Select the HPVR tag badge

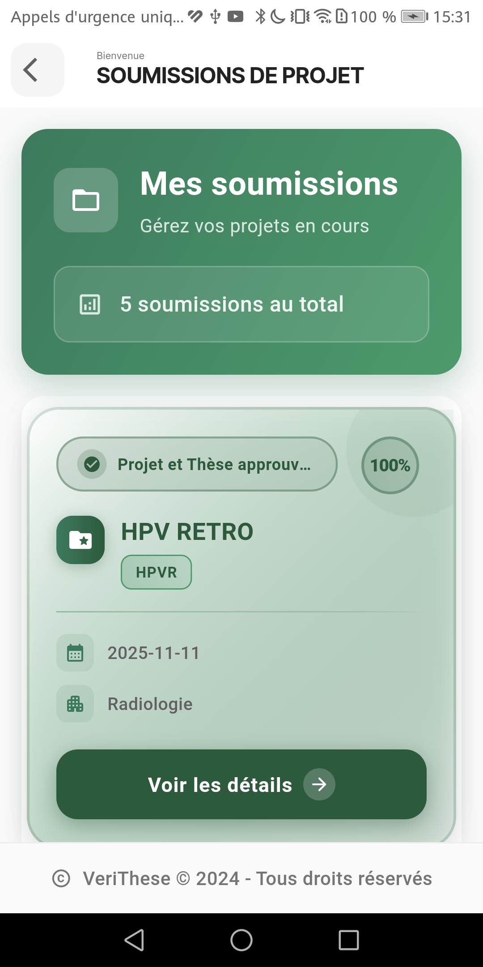(x=157, y=572)
